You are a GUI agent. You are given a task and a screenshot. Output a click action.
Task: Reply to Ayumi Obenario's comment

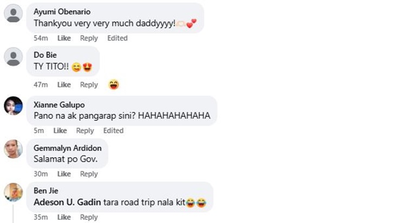click(x=89, y=38)
